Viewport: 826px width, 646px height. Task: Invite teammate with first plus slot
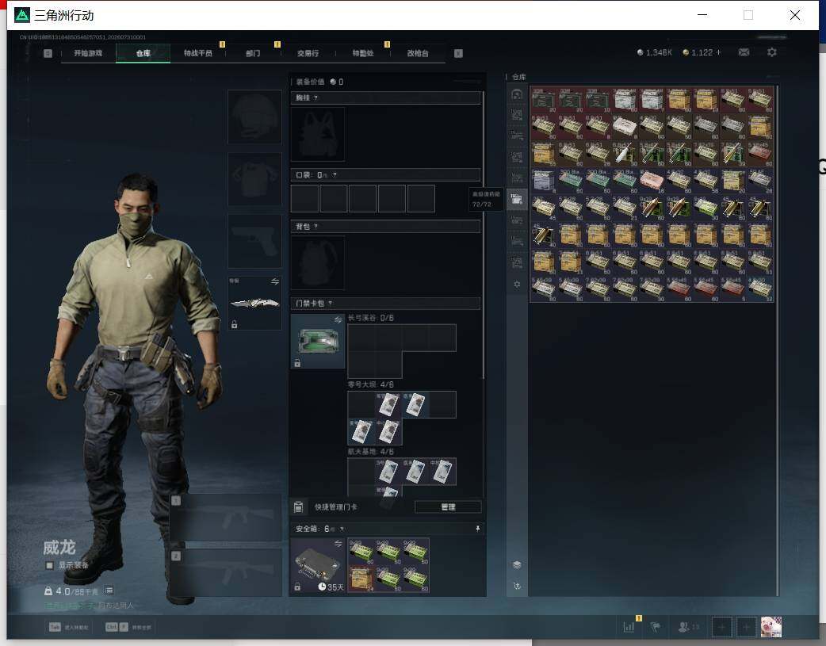(x=721, y=627)
